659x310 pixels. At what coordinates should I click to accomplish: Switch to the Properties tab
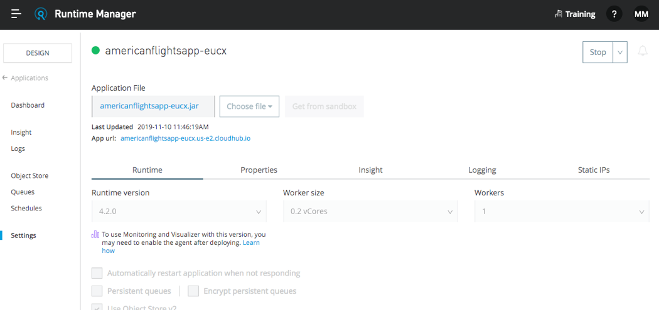pos(259,170)
